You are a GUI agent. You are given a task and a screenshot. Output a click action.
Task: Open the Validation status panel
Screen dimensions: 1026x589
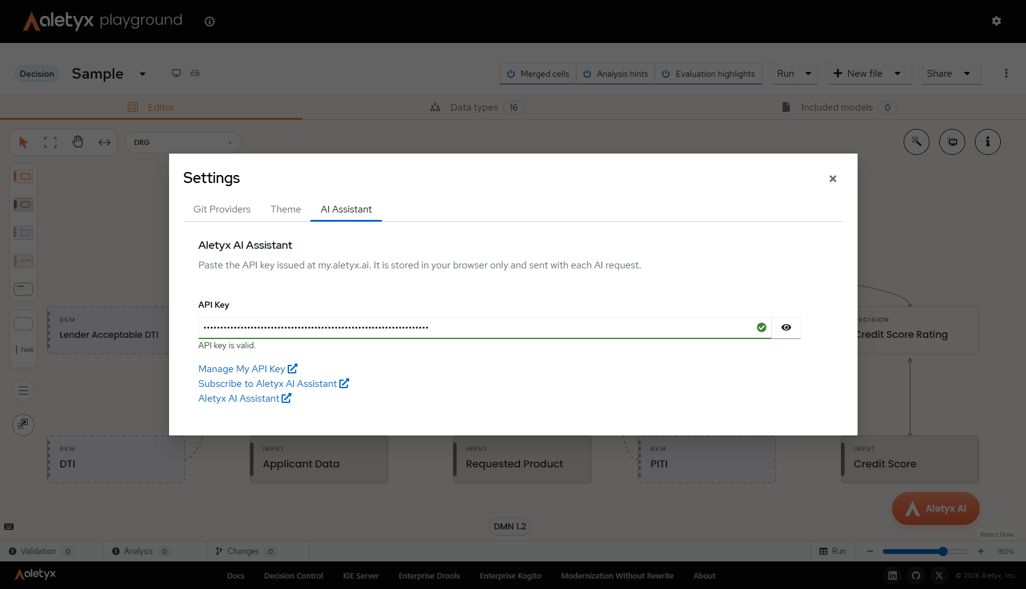(x=42, y=552)
